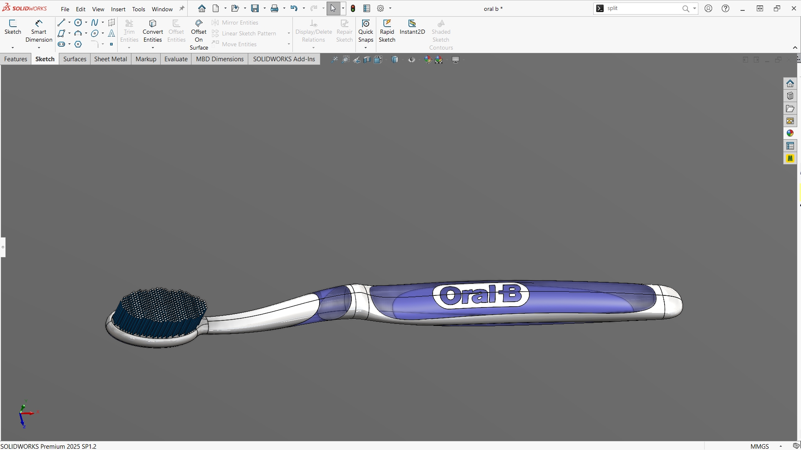Select the Line sketch tool
The height and width of the screenshot is (450, 801).
point(61,22)
